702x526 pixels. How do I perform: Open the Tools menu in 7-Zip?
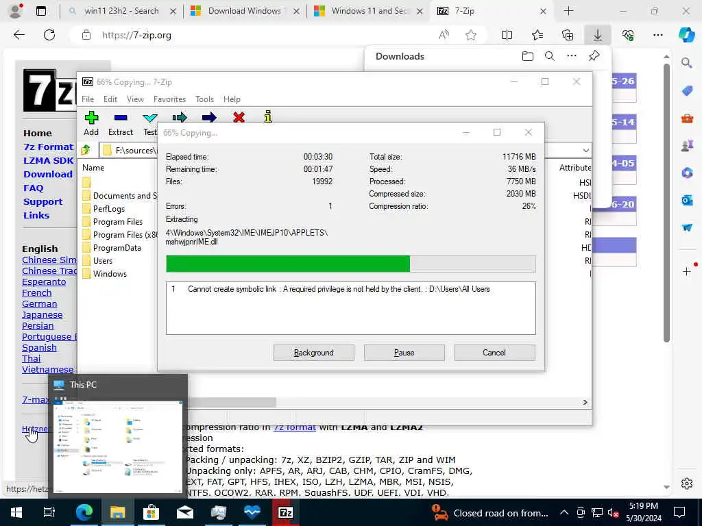pyautogui.click(x=204, y=99)
